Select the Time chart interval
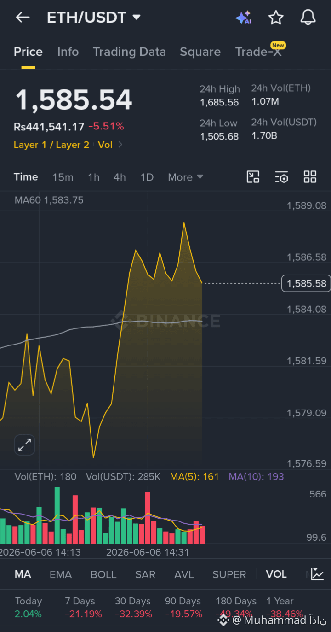Image resolution: width=331 pixels, height=632 pixels. coord(26,177)
